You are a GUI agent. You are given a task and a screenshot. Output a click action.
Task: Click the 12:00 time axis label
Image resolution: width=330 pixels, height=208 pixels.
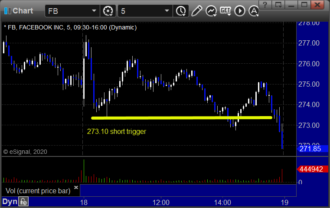[161, 202]
